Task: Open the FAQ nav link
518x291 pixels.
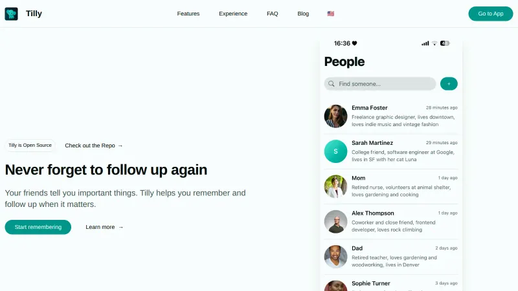Action: pyautogui.click(x=273, y=14)
